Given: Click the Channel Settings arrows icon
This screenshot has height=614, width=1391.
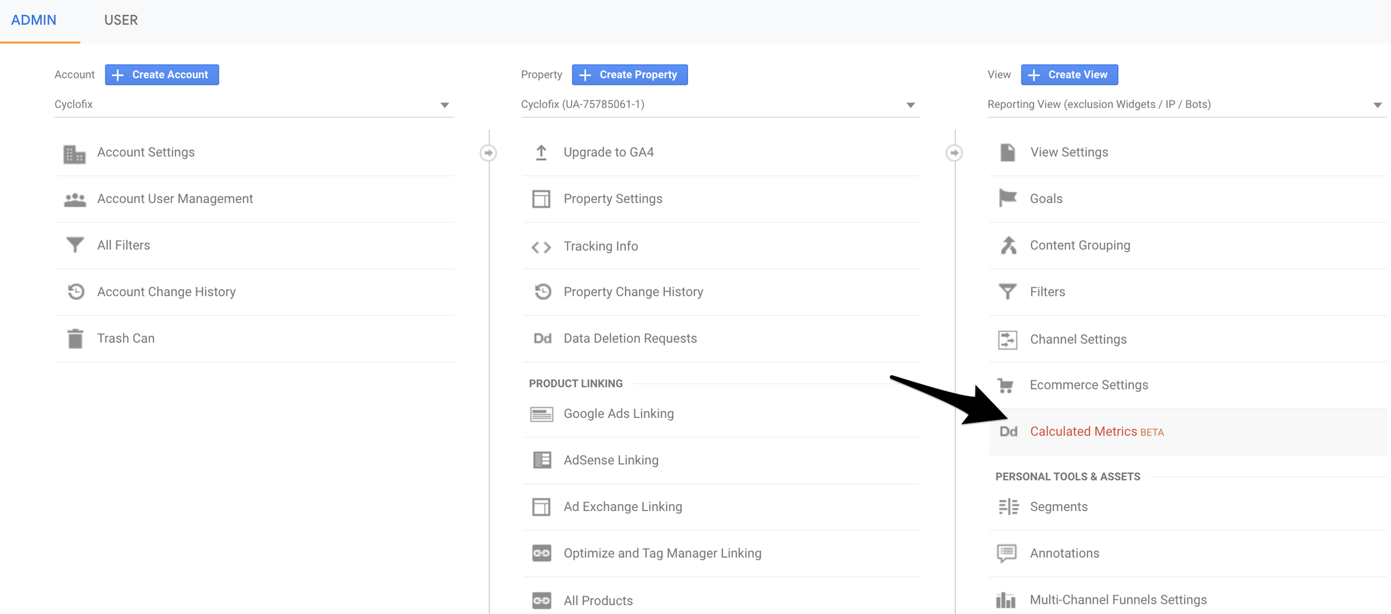Looking at the screenshot, I should click(x=1008, y=339).
